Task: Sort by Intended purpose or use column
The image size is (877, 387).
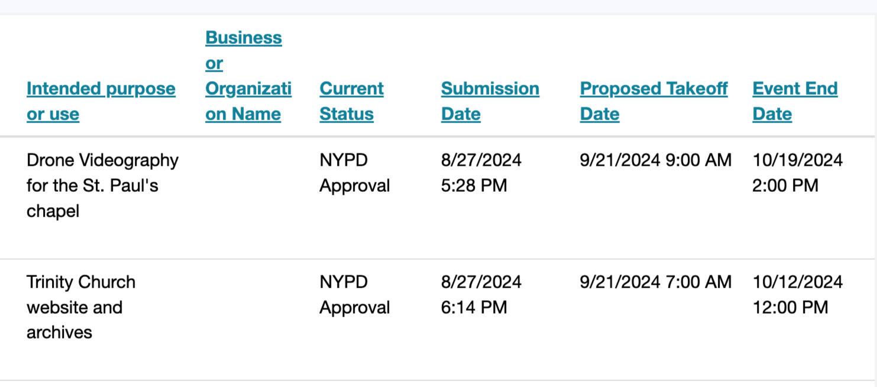Action: pyautogui.click(x=101, y=89)
